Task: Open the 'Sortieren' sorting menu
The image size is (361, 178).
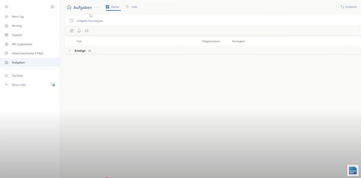Action: [x=349, y=6]
